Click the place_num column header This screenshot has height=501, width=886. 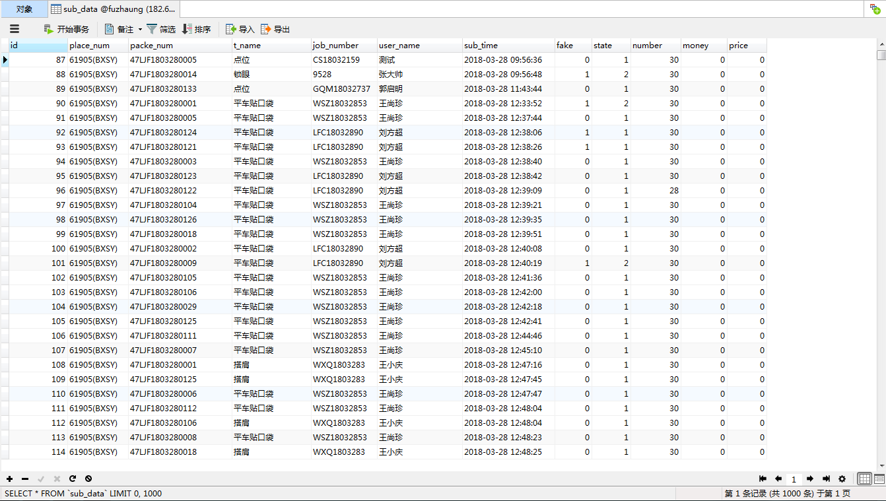click(x=98, y=46)
